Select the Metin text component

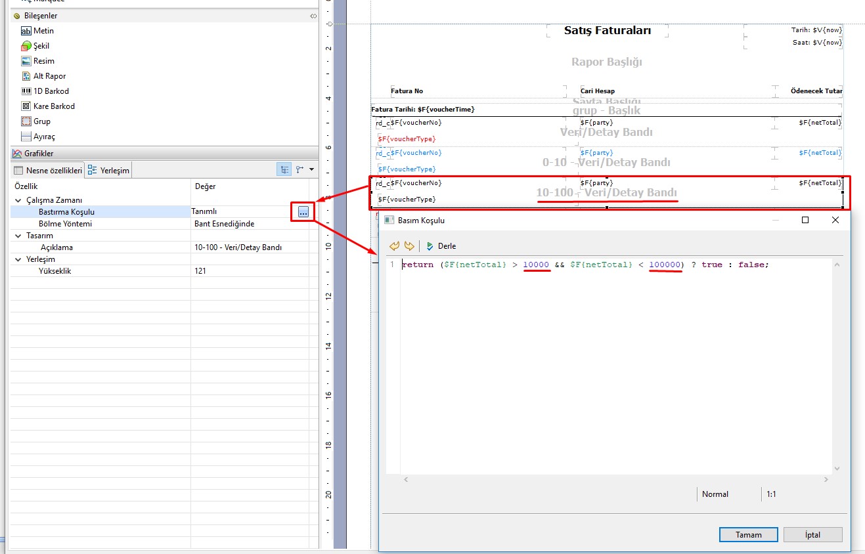(43, 31)
